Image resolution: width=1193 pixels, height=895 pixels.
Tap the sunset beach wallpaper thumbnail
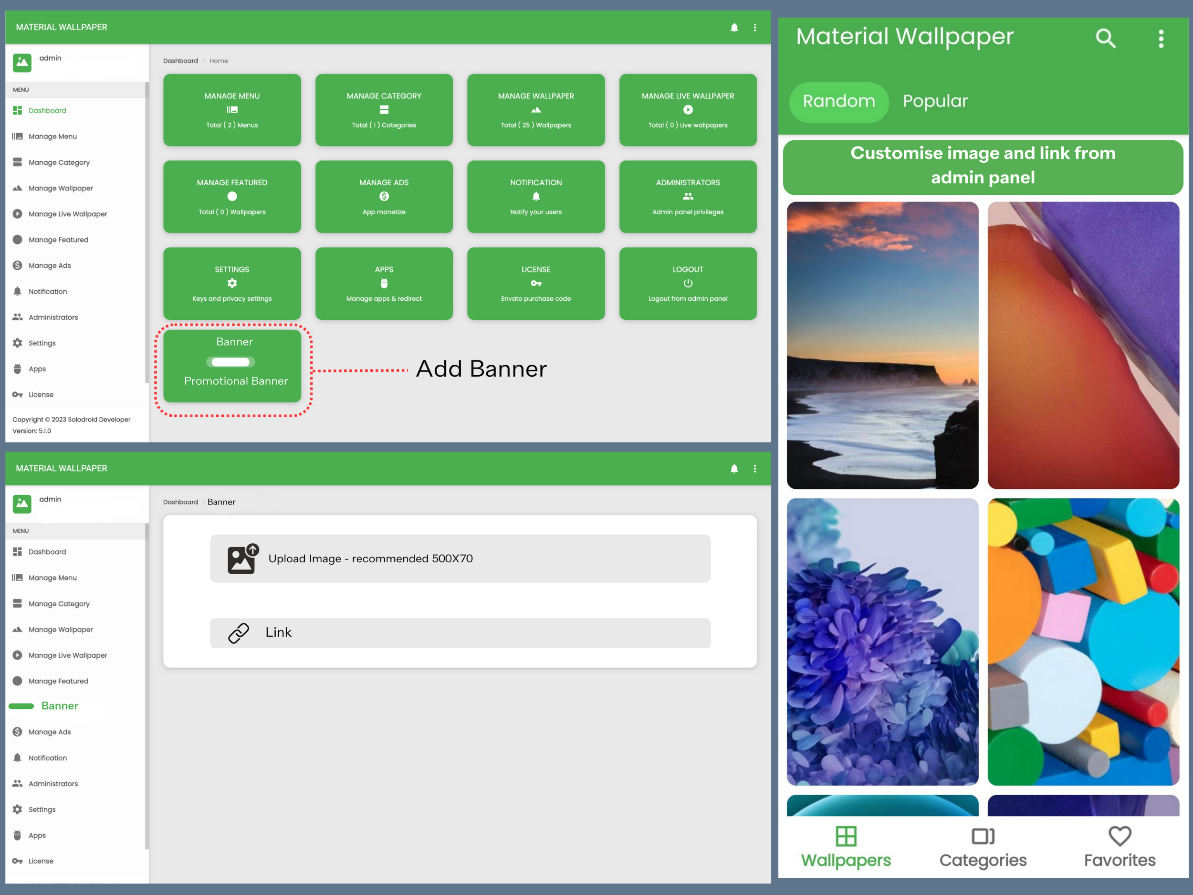pos(882,345)
